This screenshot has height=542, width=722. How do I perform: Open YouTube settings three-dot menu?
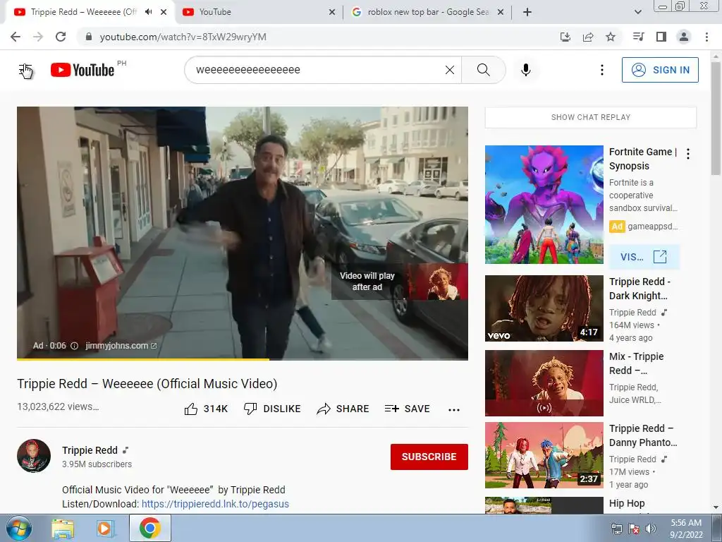coord(602,70)
